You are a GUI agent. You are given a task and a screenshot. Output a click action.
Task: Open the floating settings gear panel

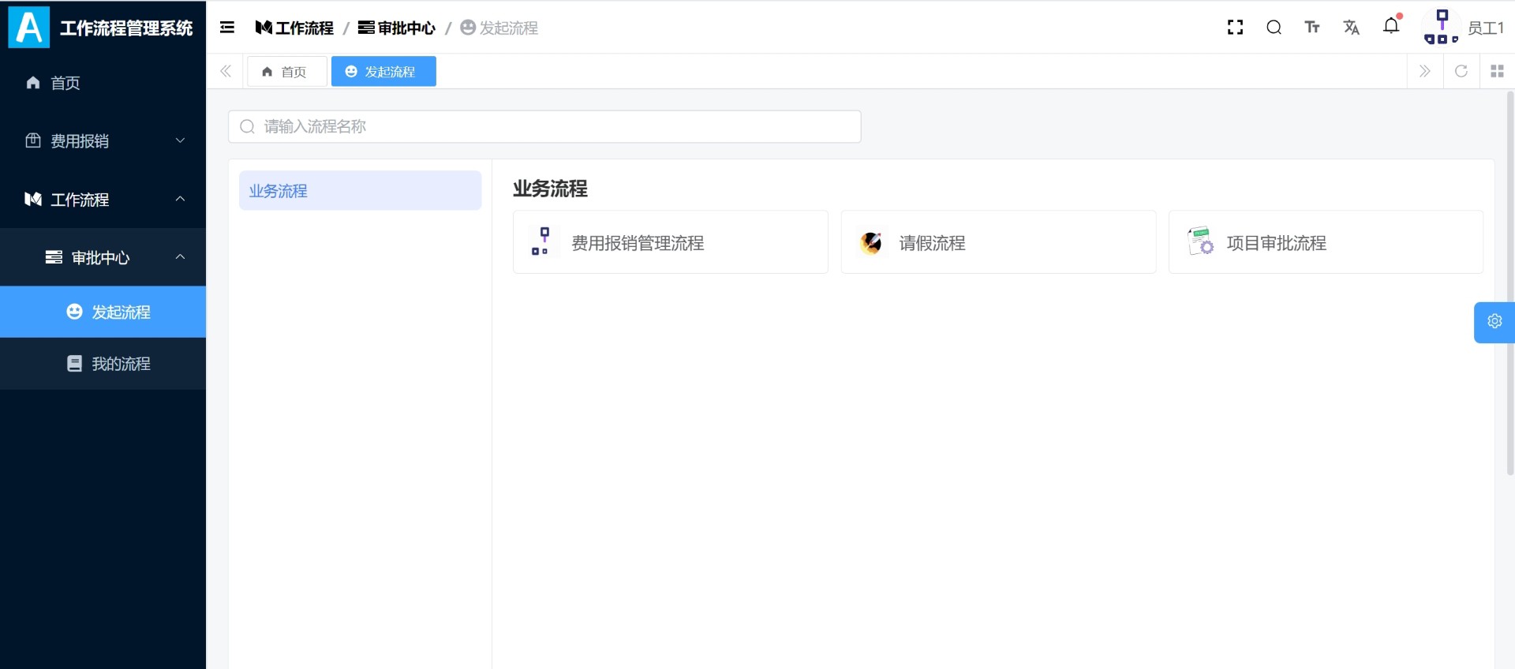(1494, 322)
